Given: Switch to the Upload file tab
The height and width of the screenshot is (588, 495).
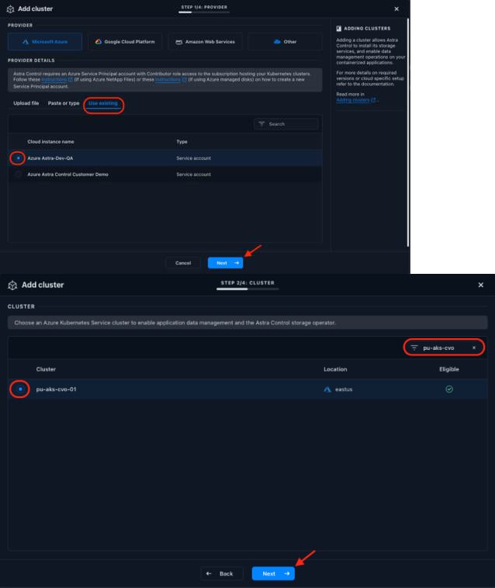Looking at the screenshot, I should coord(26,103).
